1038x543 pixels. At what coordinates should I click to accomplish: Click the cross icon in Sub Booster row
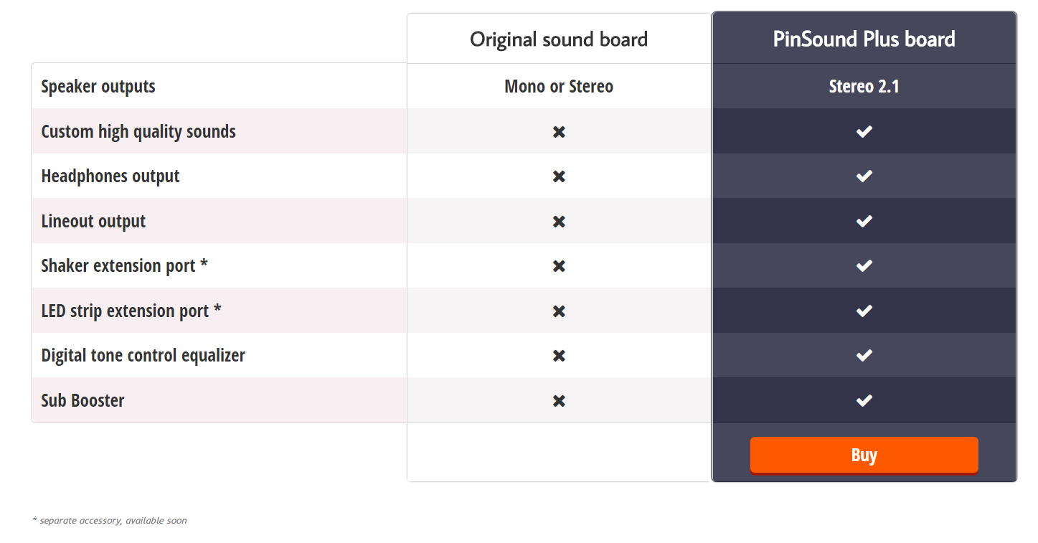pos(559,401)
